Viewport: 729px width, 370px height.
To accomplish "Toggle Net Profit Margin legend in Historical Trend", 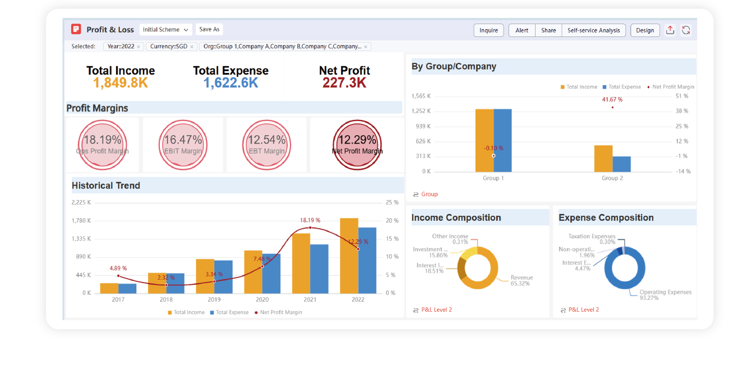I will pos(278,312).
